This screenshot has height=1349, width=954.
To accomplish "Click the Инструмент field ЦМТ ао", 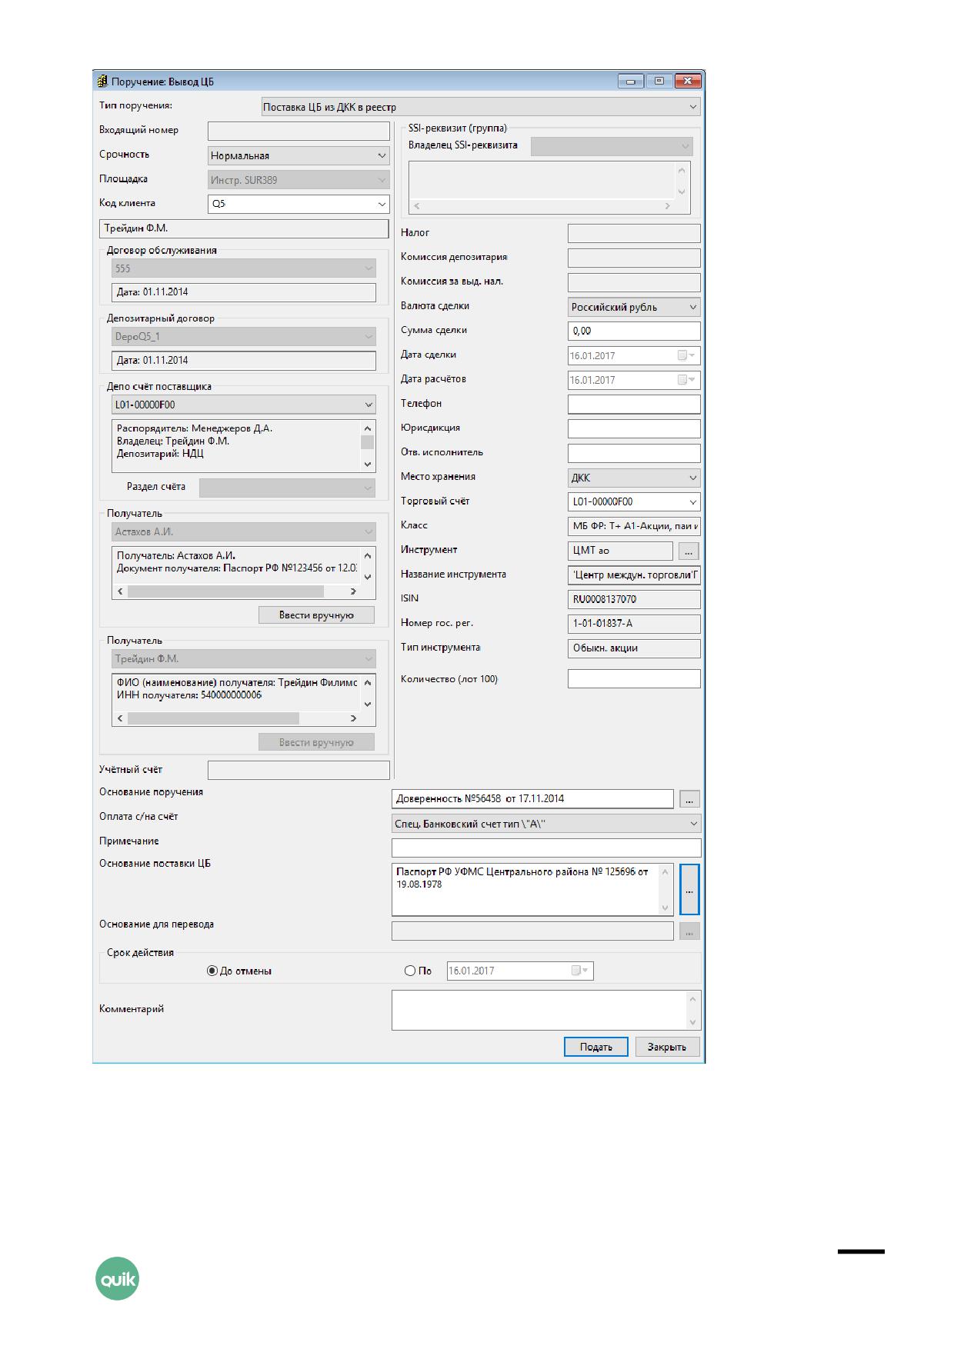I will [x=620, y=551].
